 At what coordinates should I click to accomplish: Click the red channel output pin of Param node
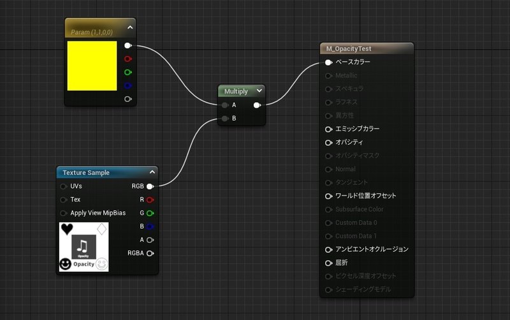click(128, 59)
